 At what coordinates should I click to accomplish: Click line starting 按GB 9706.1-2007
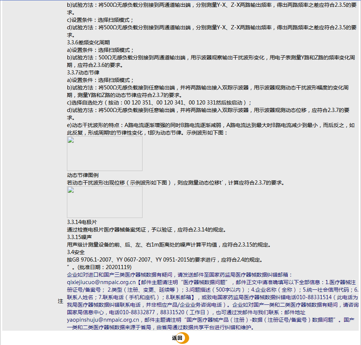(165, 260)
